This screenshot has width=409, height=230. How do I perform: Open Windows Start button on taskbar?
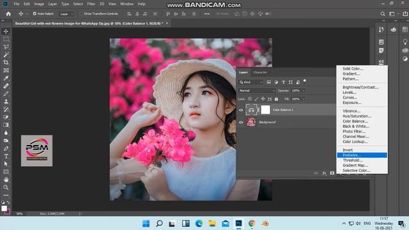[146, 224]
